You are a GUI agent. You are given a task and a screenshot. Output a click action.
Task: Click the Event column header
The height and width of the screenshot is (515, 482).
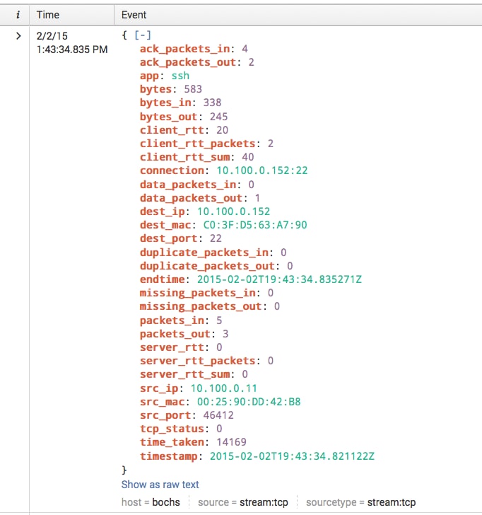click(x=134, y=15)
